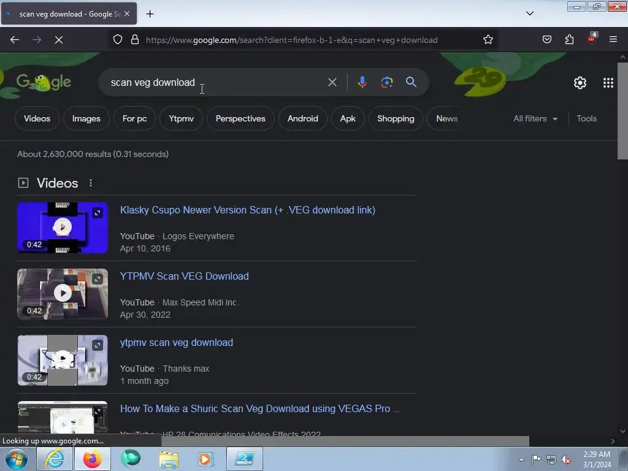Open uBlock Origin extension icon

coord(591,39)
